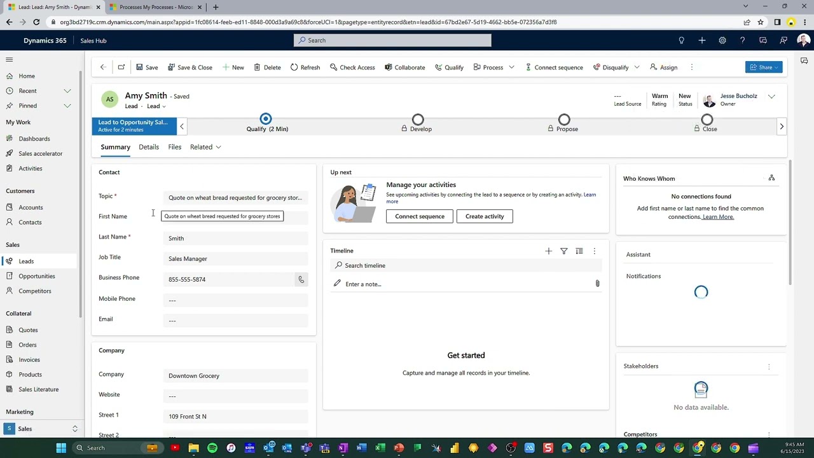Click the Connect sequence button in Up next

click(x=420, y=216)
